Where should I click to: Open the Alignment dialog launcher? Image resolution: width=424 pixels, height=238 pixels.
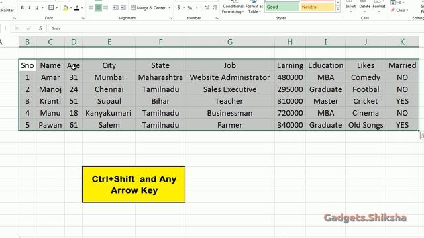tap(171, 18)
